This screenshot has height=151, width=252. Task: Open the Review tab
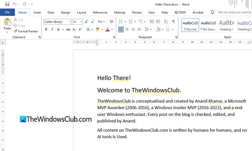137,13
